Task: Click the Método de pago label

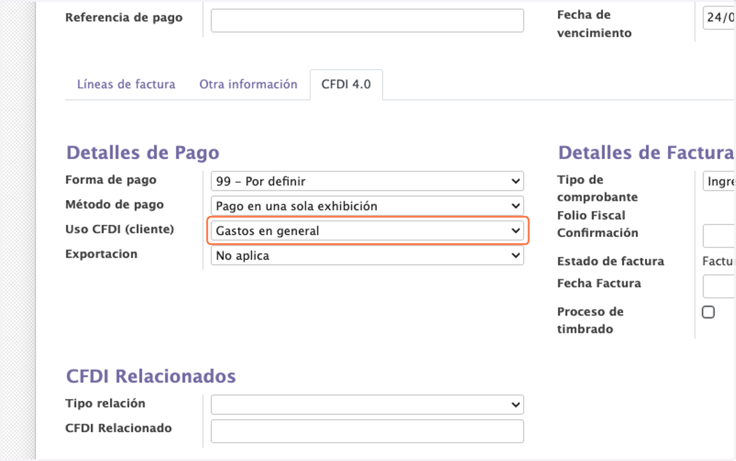Action: click(x=115, y=204)
